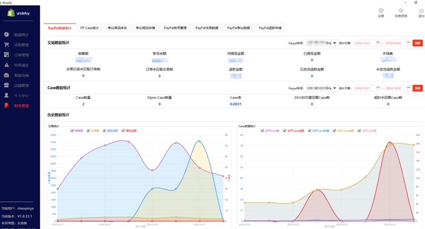Expand Paypal账号 dropdown in Case数据统计
Screen dimensions: 425x229
pos(322,88)
